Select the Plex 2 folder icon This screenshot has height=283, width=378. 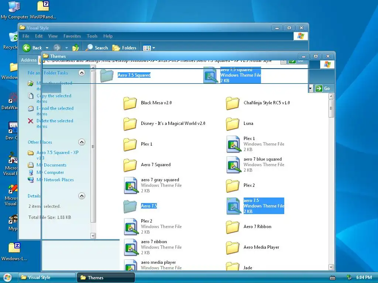(x=233, y=186)
